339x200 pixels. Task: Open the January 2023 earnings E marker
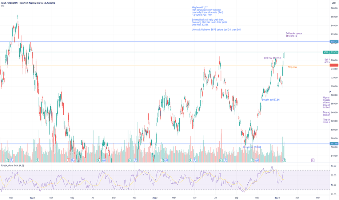[162, 160]
